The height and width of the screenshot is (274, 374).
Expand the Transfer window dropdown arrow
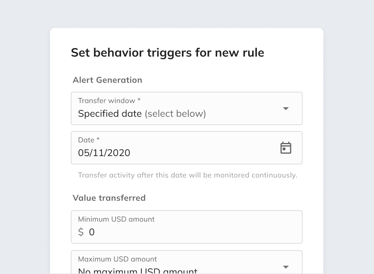(x=285, y=109)
